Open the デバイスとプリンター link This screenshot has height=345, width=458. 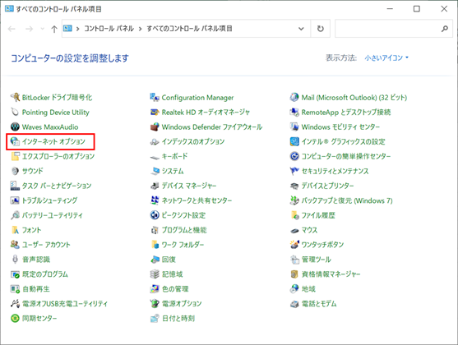[x=327, y=186]
